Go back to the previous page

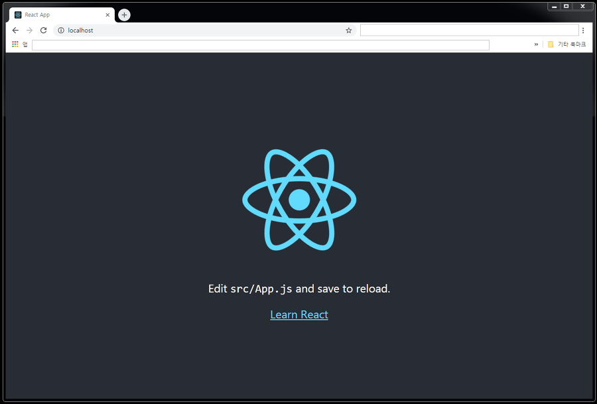pos(15,31)
